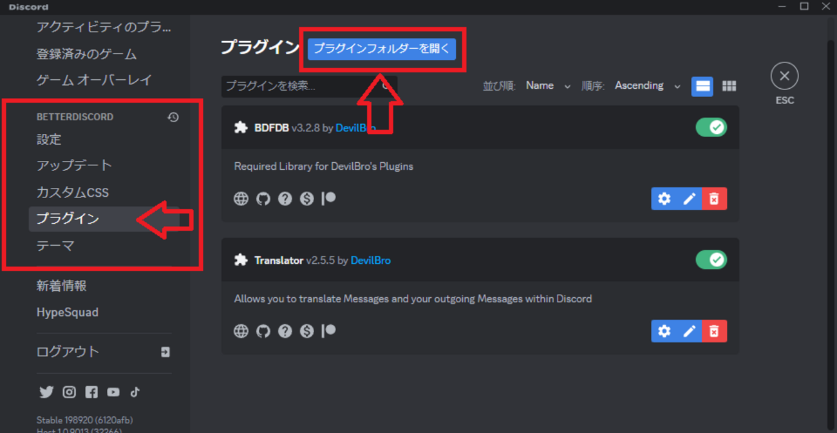Show BetterDiscord changelog via clock icon
Viewport: 837px width, 433px height.
(173, 116)
